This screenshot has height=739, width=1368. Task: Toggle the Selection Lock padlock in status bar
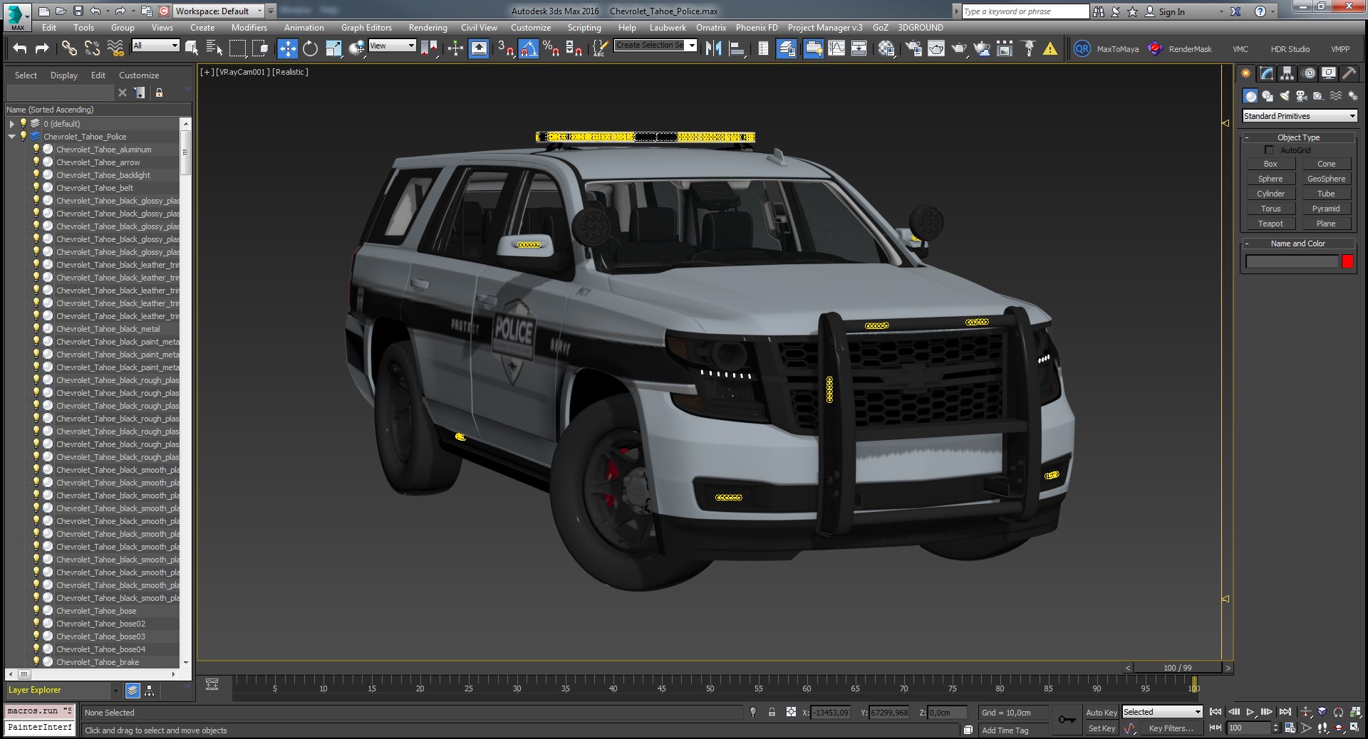(x=772, y=712)
